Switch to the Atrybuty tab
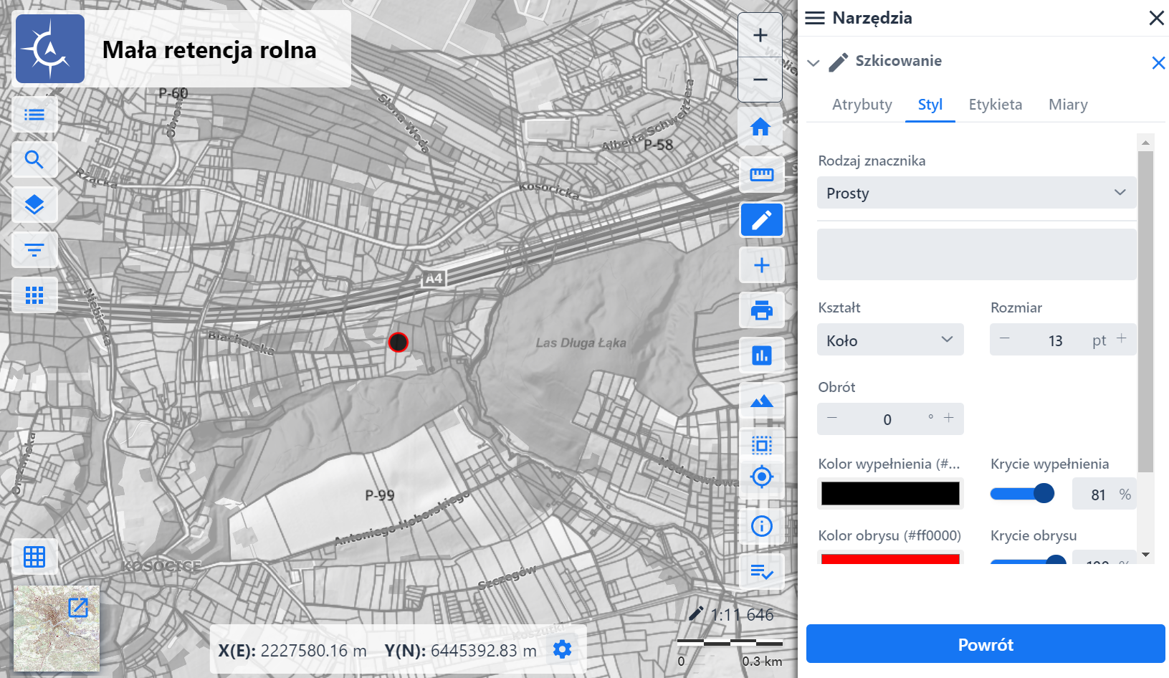The height and width of the screenshot is (678, 1169). coord(862,105)
